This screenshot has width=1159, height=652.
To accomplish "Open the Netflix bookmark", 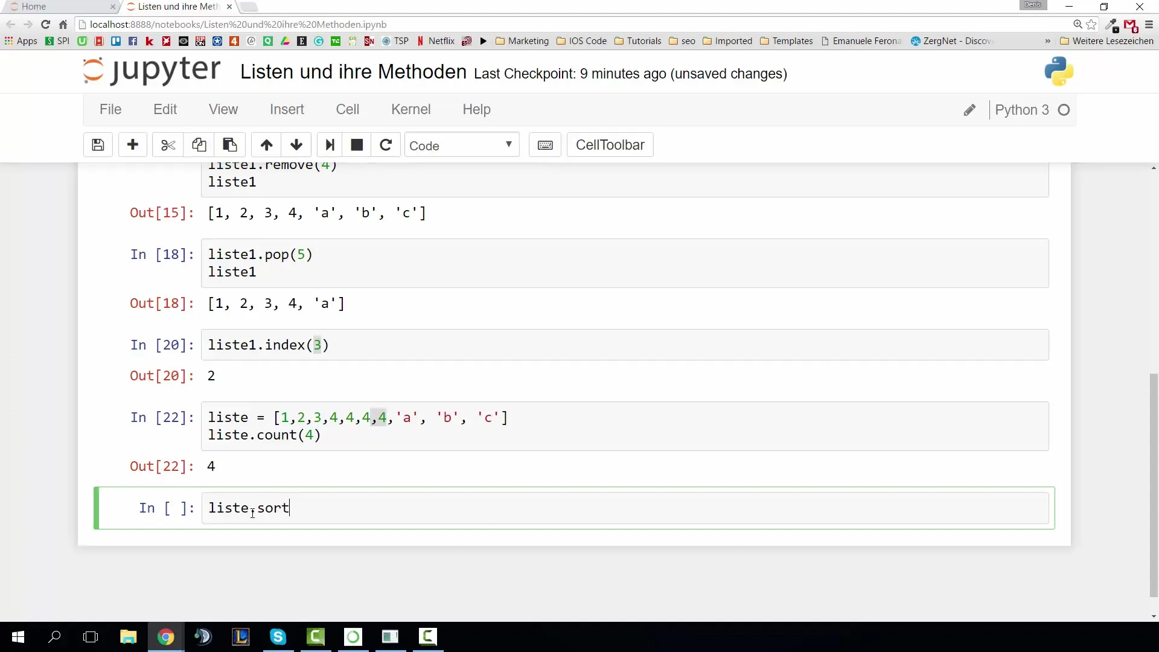I will (x=435, y=41).
